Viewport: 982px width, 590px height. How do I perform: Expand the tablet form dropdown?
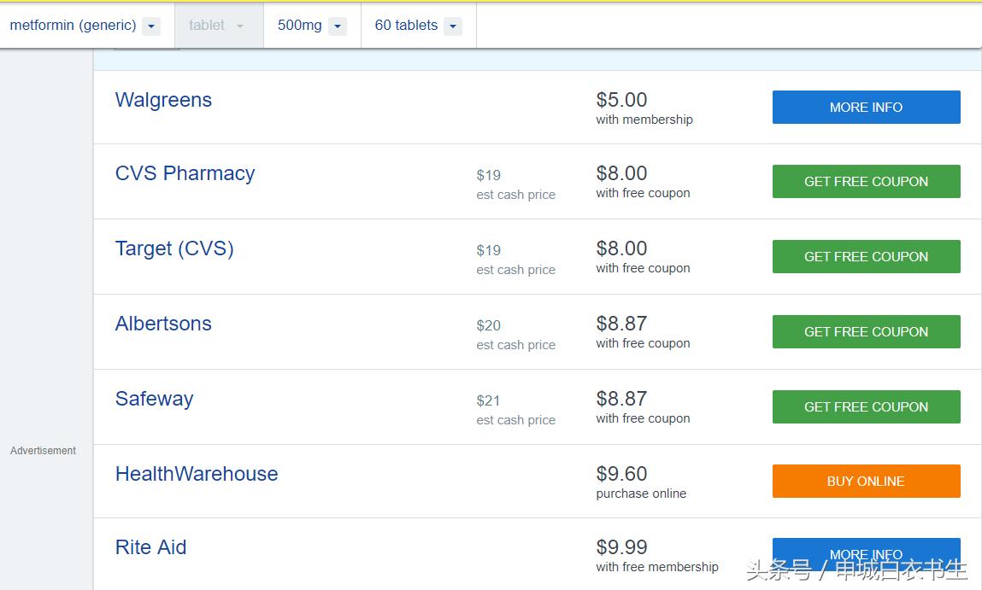click(x=217, y=26)
